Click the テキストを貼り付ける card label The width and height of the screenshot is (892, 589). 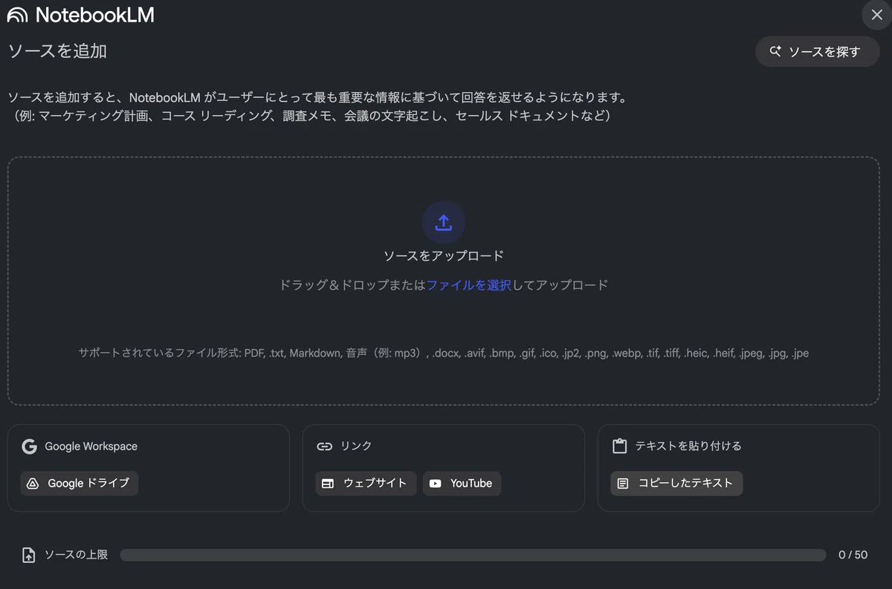[688, 446]
